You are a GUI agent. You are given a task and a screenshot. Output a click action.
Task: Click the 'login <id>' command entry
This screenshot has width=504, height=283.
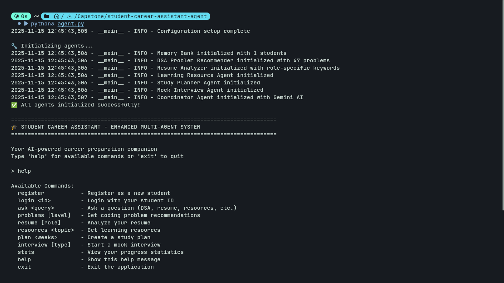click(x=34, y=200)
